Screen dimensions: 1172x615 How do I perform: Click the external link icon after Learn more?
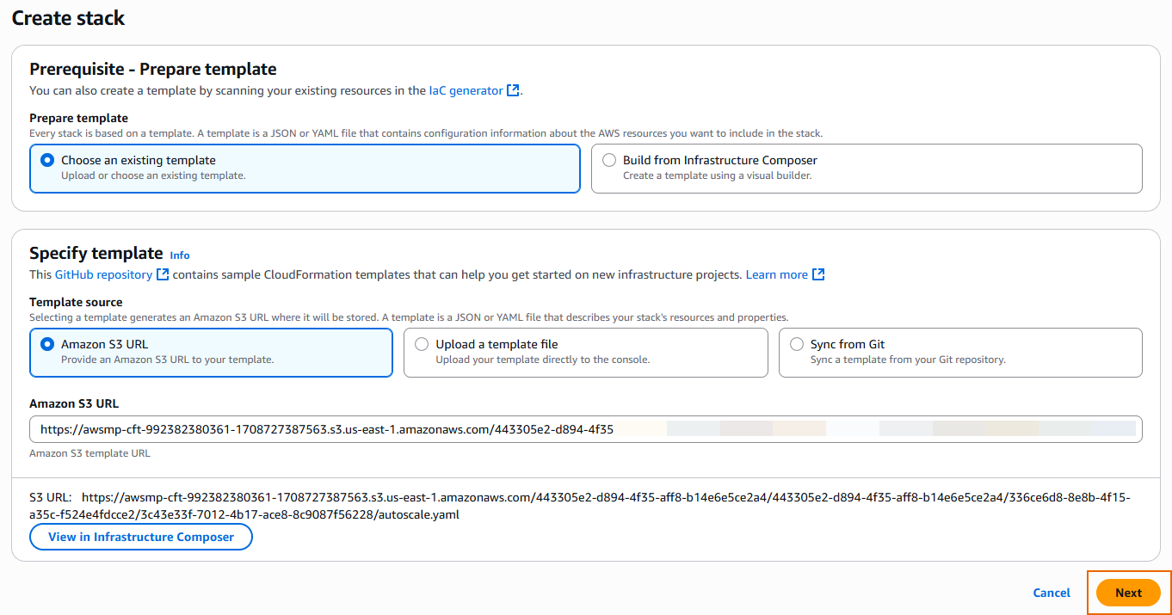pyautogui.click(x=818, y=274)
